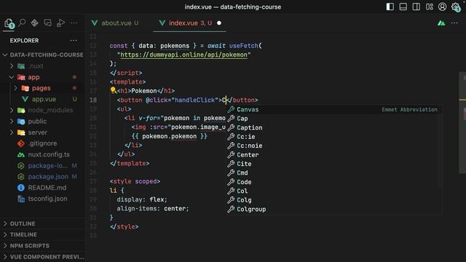Select Caption suggestion
The height and width of the screenshot is (262, 466).
point(333,128)
